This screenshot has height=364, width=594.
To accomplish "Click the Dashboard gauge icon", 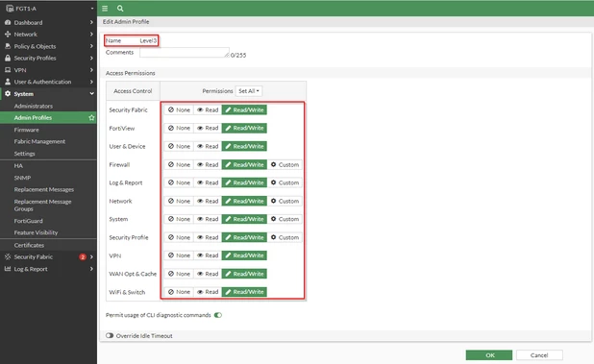I will pos(8,22).
